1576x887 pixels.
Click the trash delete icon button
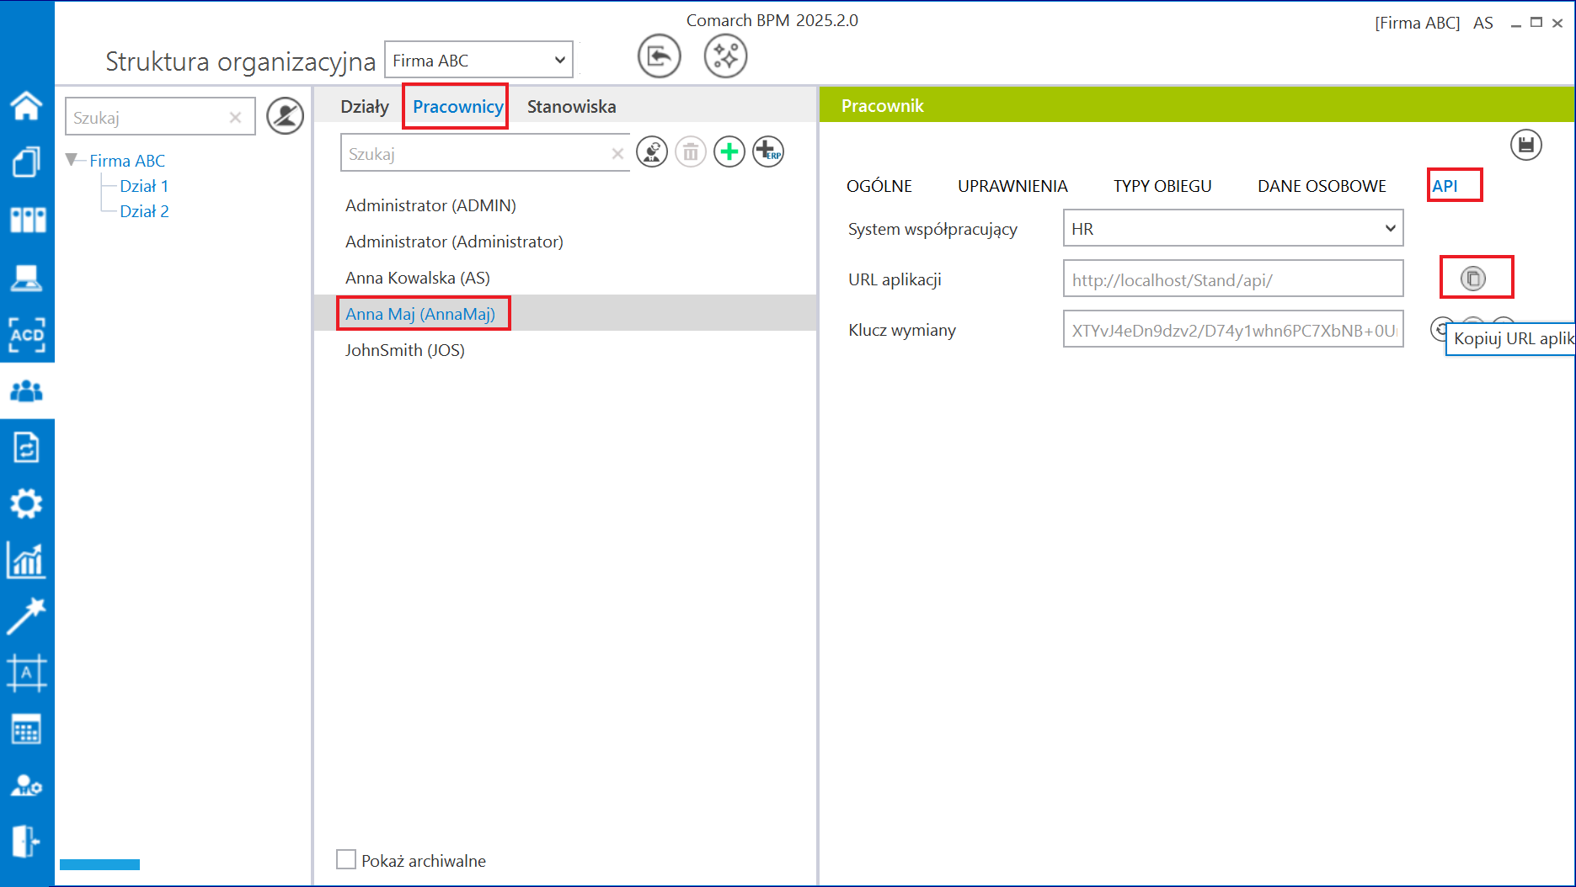(691, 152)
